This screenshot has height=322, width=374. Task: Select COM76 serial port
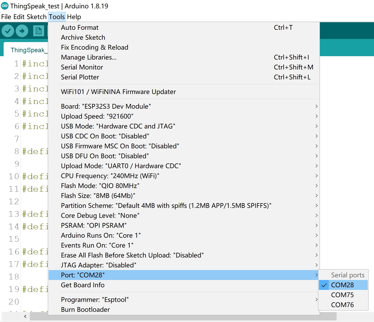[343, 305]
